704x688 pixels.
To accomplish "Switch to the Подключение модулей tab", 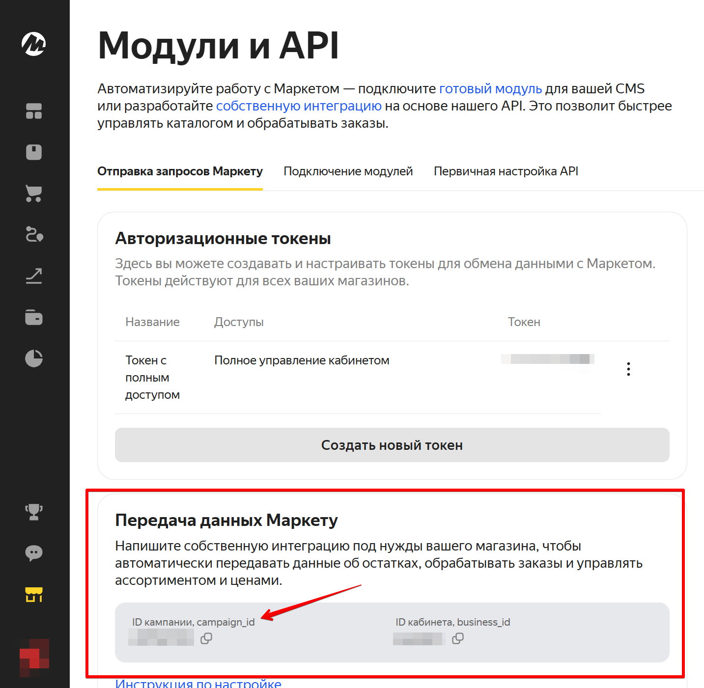I will coord(348,171).
